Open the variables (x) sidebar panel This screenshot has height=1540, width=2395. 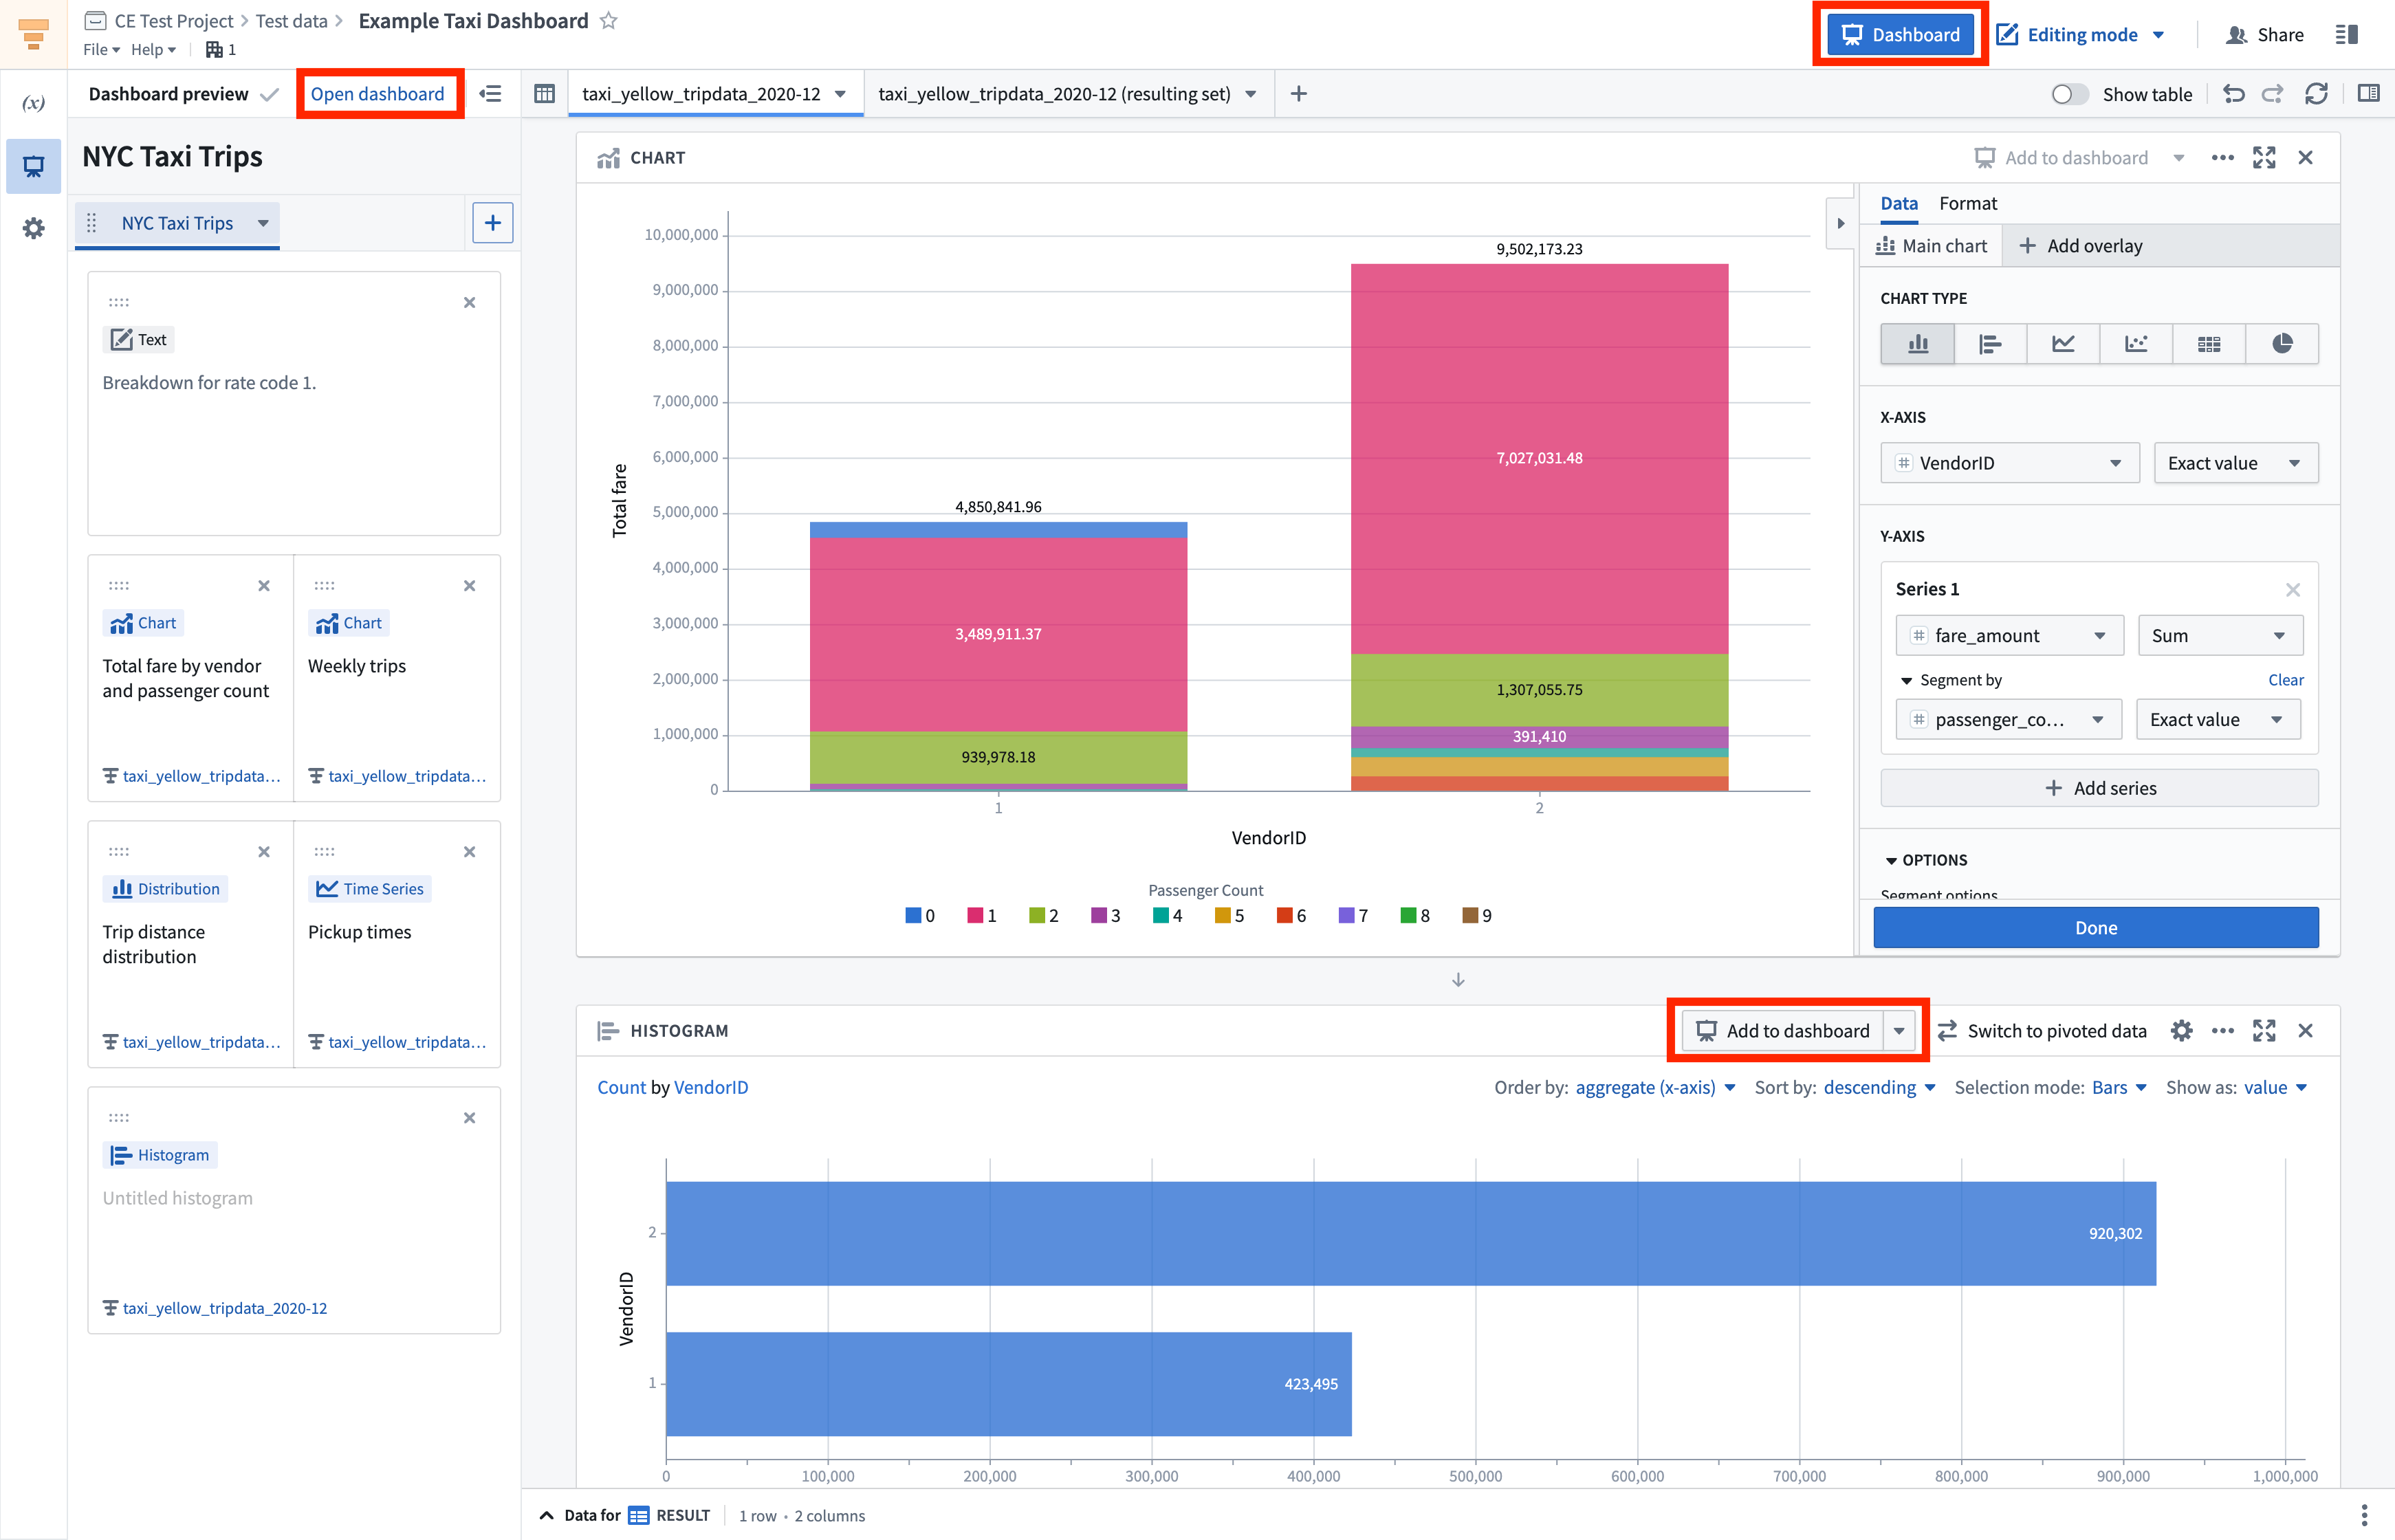point(33,103)
